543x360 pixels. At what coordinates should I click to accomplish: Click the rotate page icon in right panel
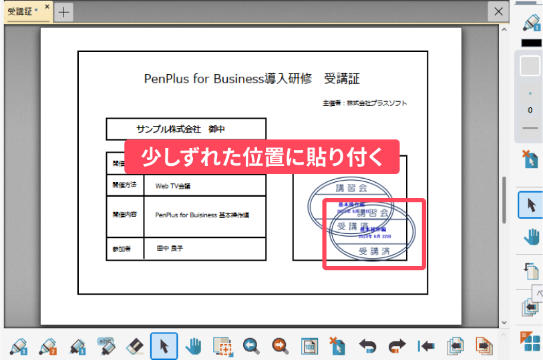(531, 271)
